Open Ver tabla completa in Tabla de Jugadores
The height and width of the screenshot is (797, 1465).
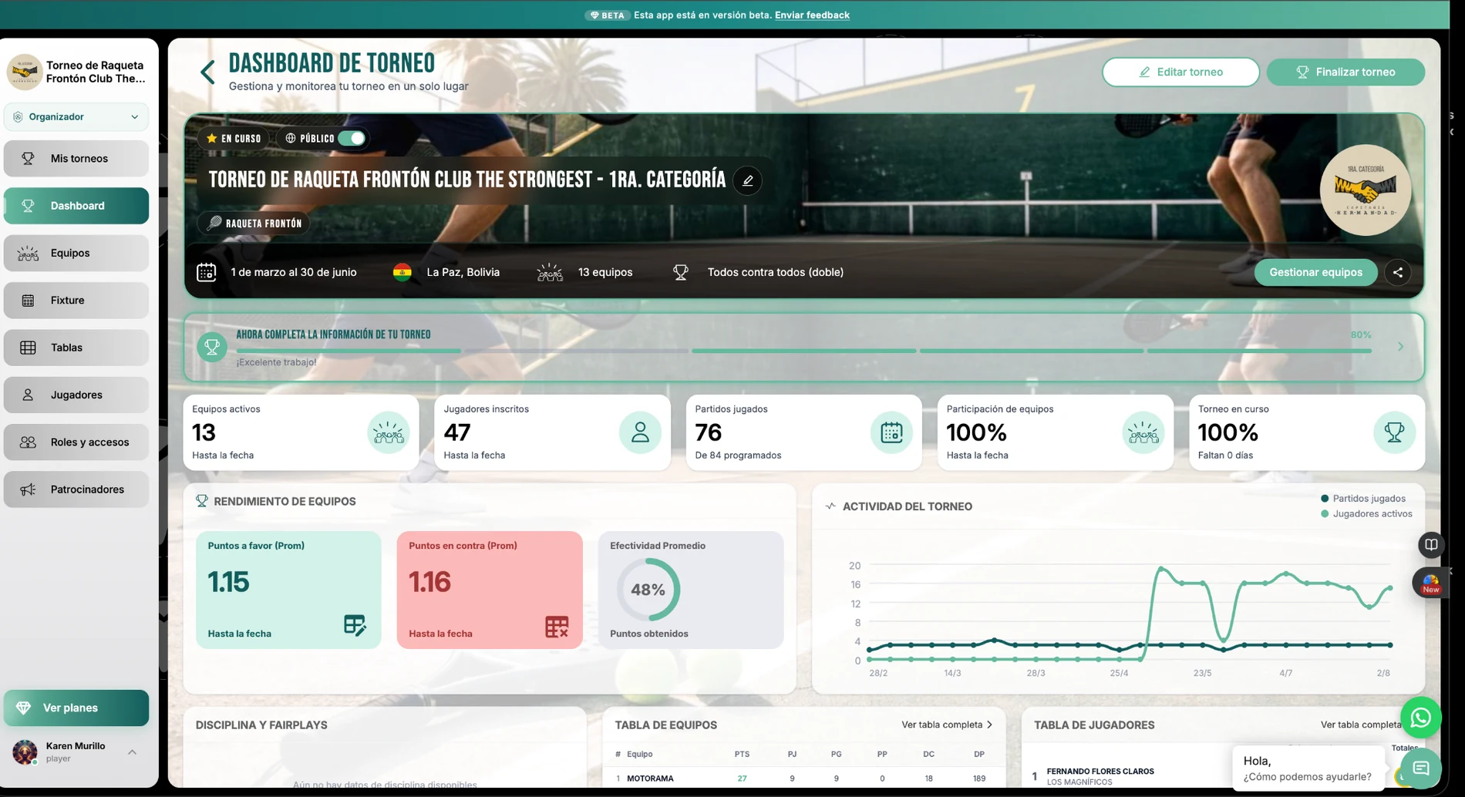coord(1361,725)
